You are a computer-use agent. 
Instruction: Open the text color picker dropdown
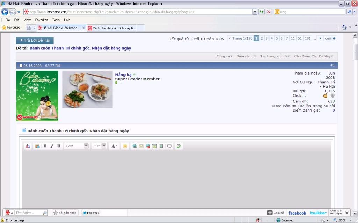(x=114, y=146)
